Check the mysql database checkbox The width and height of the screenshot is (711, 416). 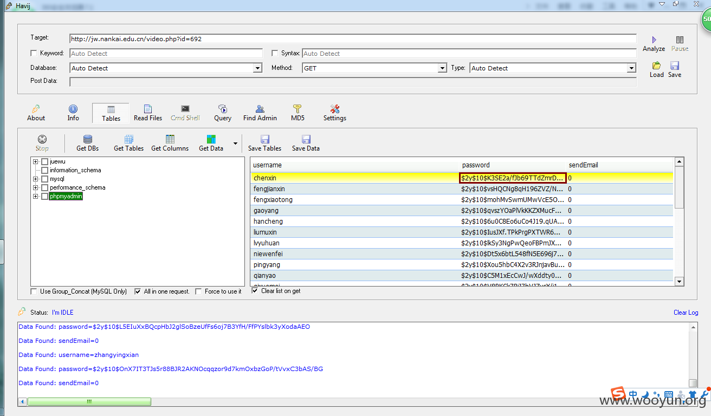coord(45,179)
